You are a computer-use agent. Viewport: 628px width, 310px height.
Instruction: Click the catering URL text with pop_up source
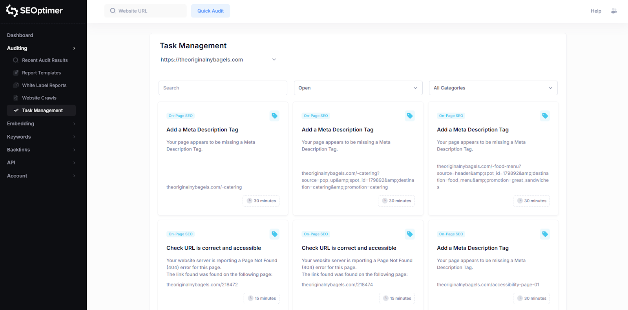(358, 180)
